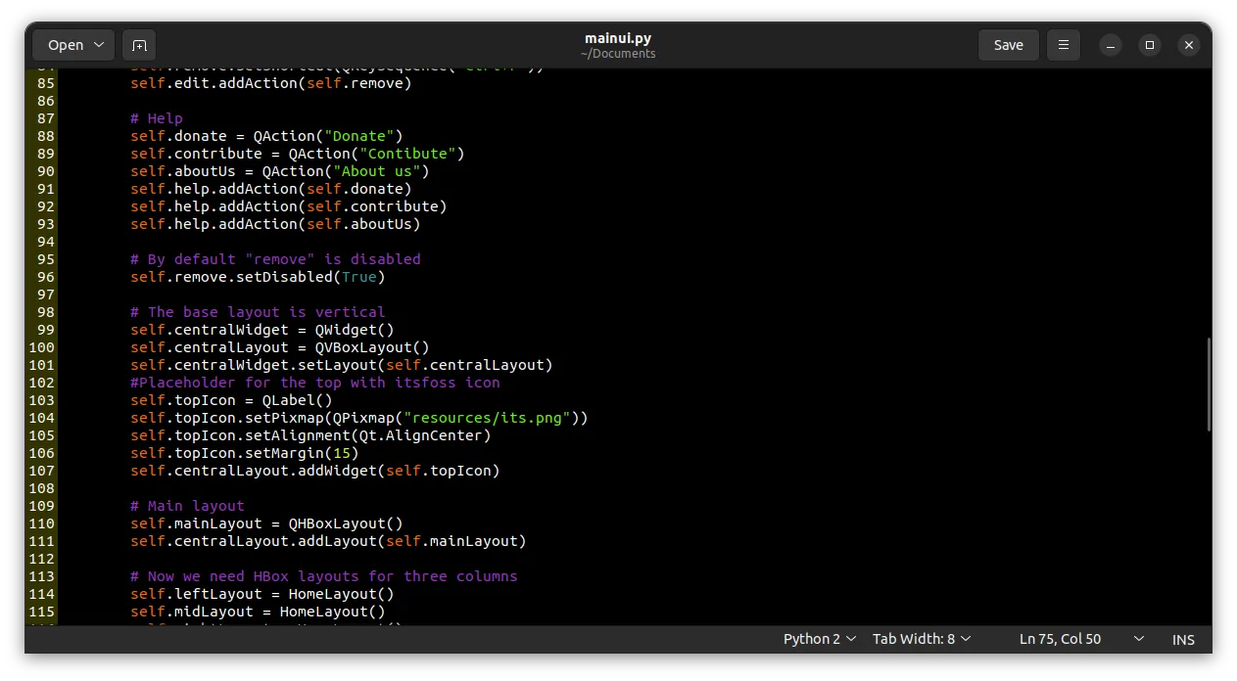Place cursor on the "# Main layout" comment
The width and height of the screenshot is (1237, 681).
click(187, 506)
